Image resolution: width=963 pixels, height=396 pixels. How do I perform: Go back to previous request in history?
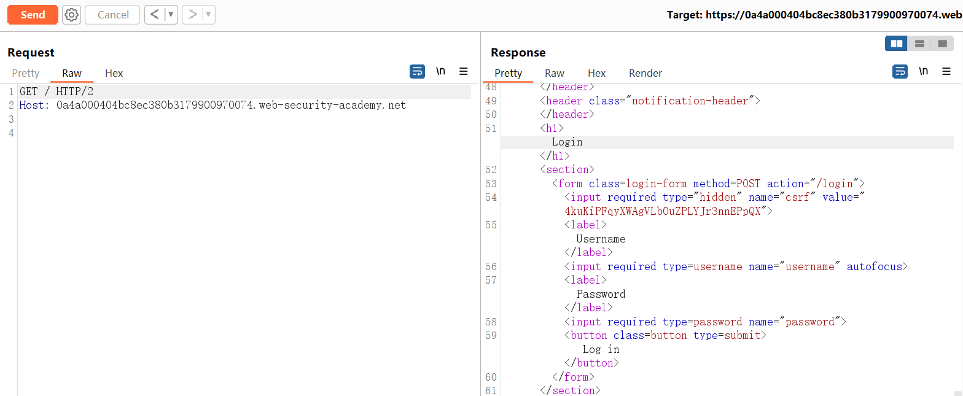(154, 15)
